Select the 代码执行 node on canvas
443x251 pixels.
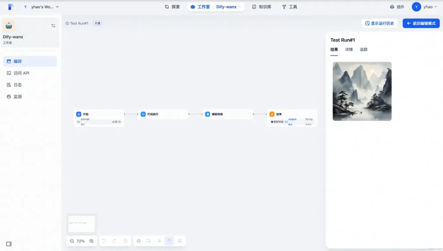(x=163, y=114)
